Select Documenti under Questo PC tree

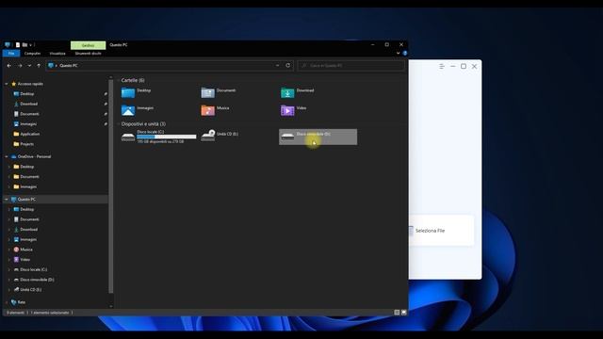(x=29, y=219)
